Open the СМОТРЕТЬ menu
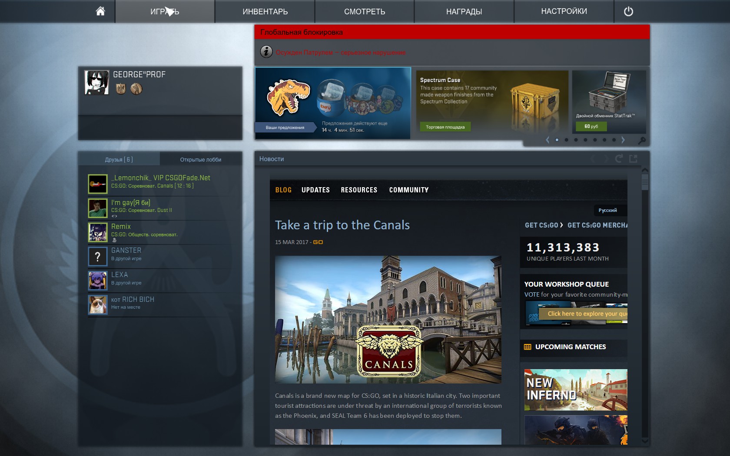 (365, 11)
